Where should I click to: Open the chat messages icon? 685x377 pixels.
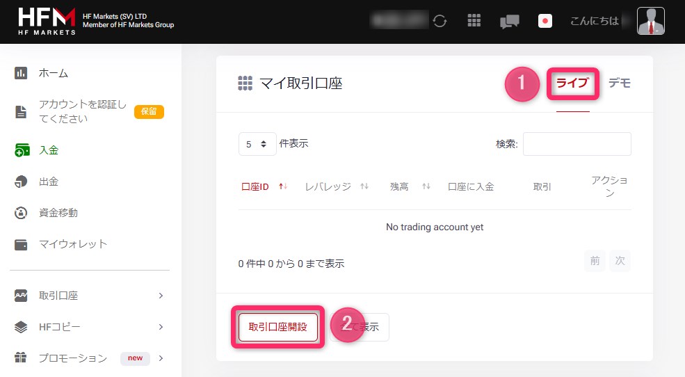click(x=509, y=22)
